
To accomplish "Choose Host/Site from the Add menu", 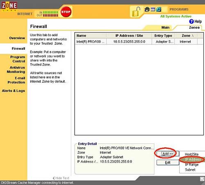I will click(191, 154).
